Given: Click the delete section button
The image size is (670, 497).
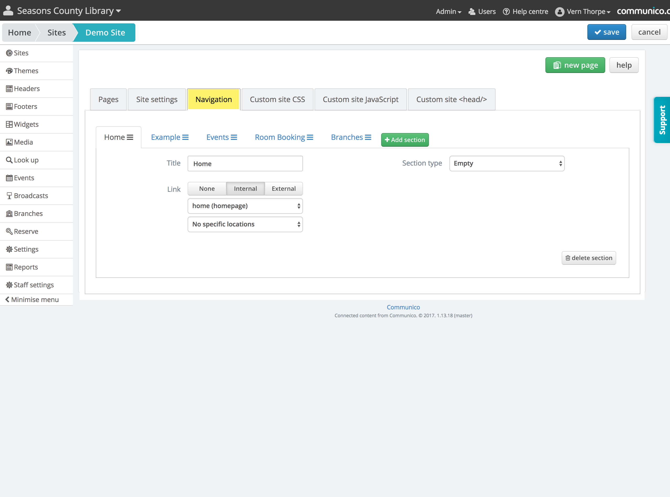Looking at the screenshot, I should pyautogui.click(x=588, y=258).
